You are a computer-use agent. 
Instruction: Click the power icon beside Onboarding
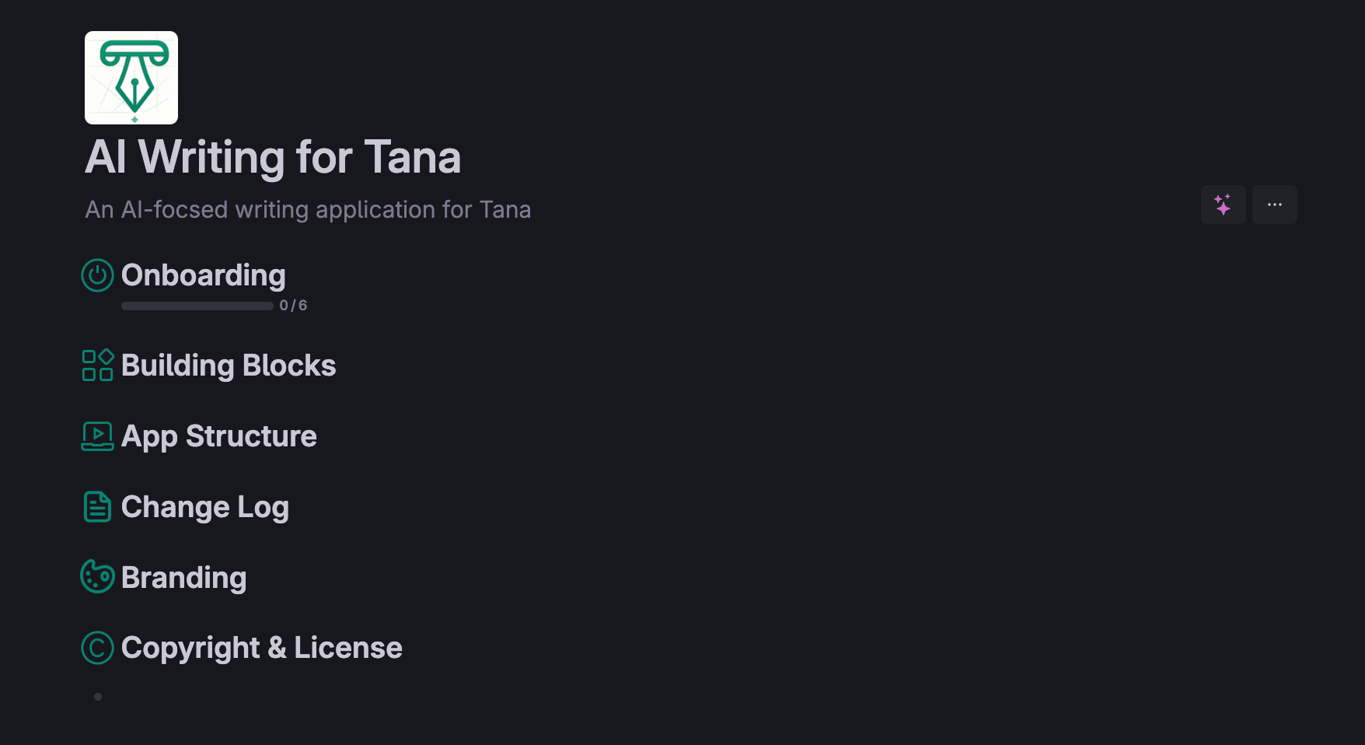point(97,275)
